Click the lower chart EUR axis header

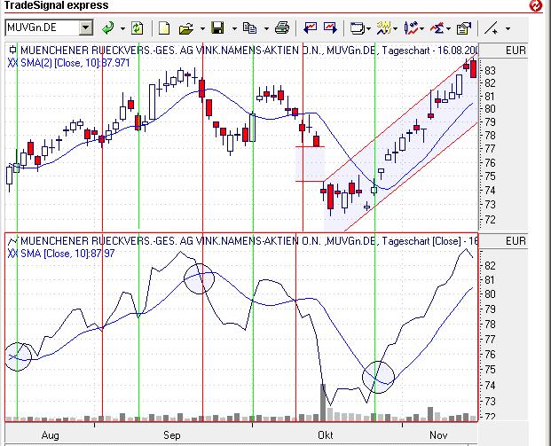pos(504,241)
